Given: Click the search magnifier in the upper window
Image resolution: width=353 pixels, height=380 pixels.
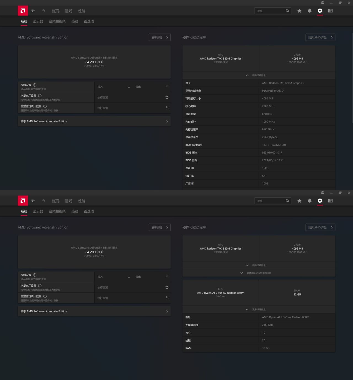Looking at the screenshot, I should [288, 11].
